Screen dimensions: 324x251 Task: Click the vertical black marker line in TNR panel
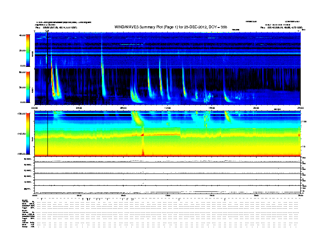48,134
